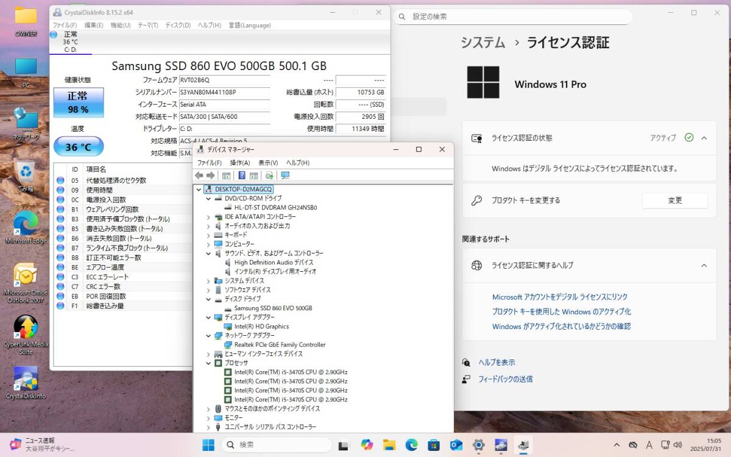
Task: Click the ウェアレベリング回数 SMART attribute row
Action: click(x=123, y=209)
